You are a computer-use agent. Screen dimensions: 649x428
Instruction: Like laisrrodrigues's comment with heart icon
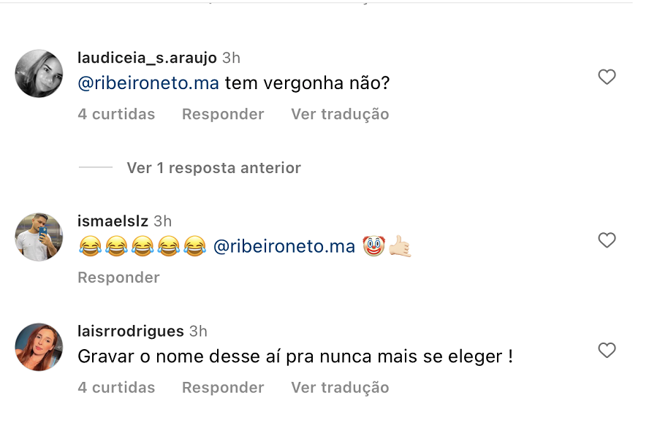pyautogui.click(x=607, y=351)
